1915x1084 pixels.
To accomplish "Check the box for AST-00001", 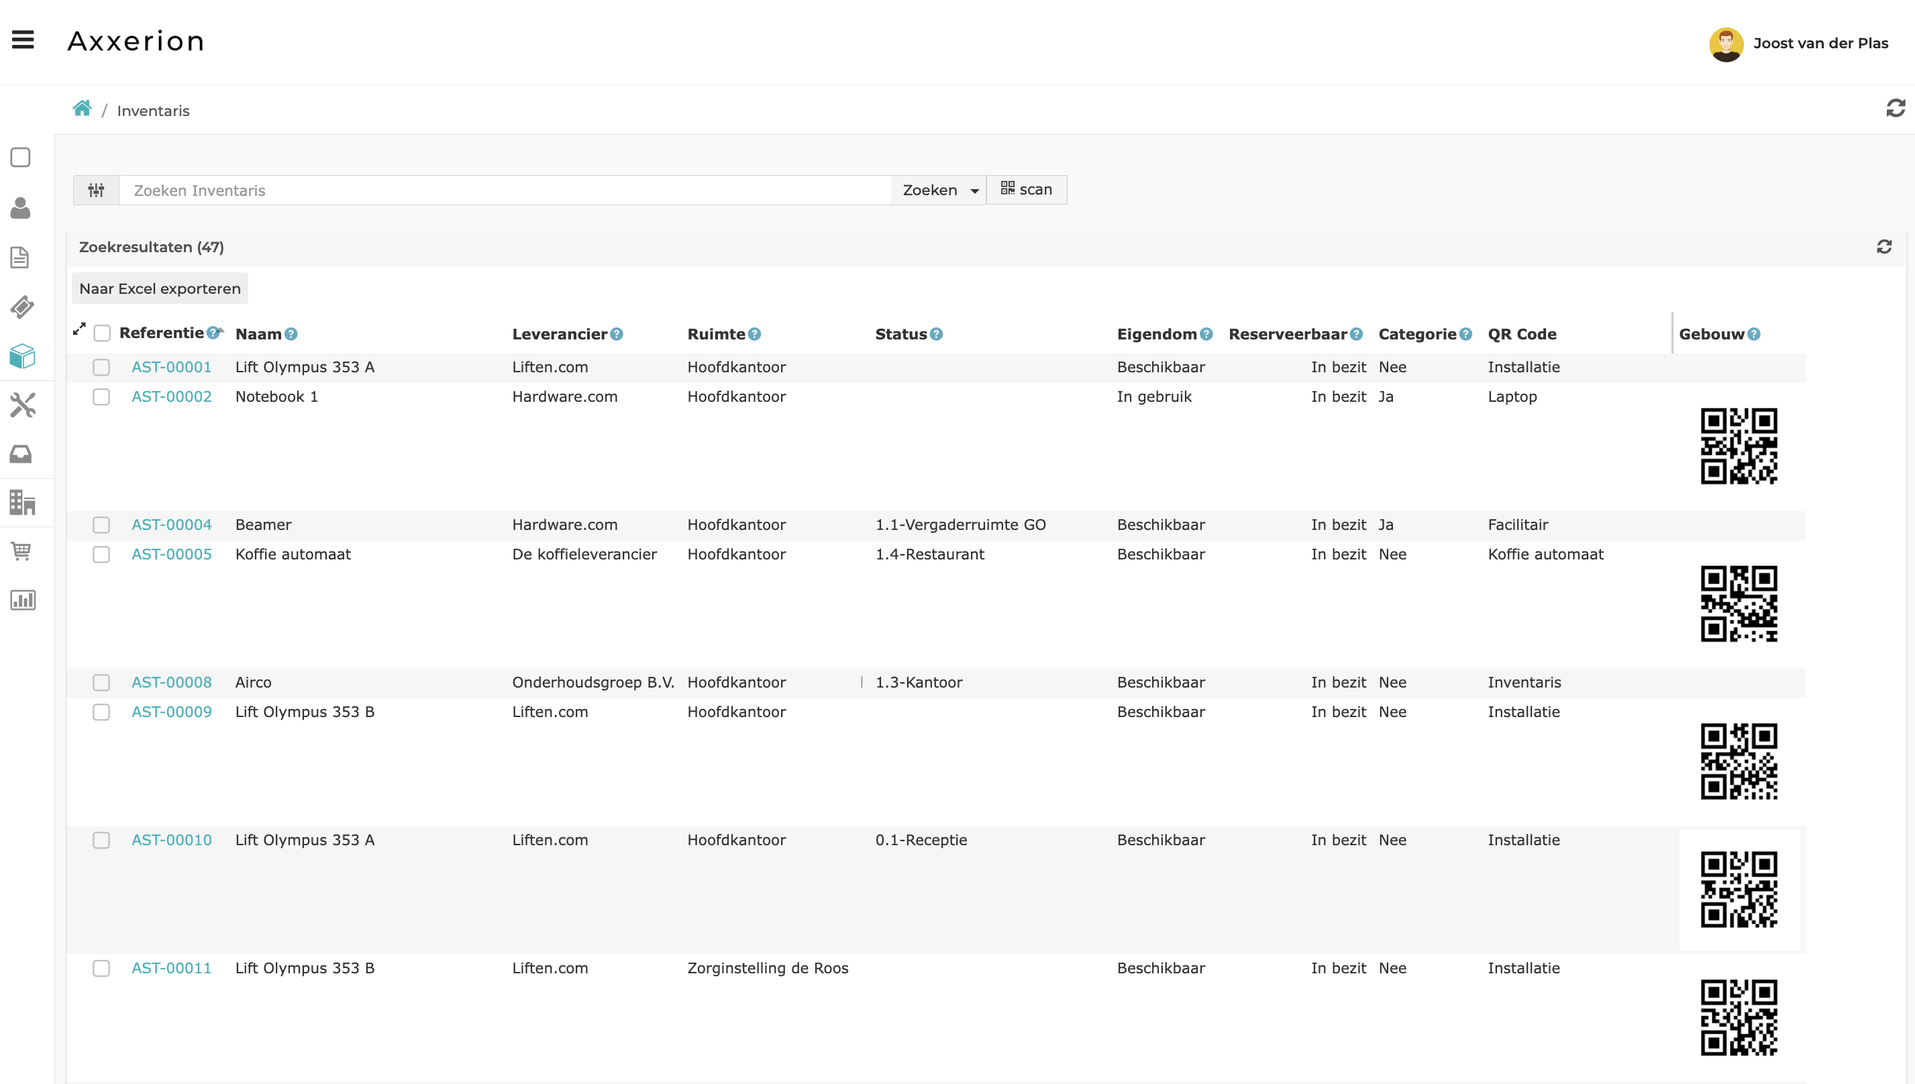I will tap(101, 367).
